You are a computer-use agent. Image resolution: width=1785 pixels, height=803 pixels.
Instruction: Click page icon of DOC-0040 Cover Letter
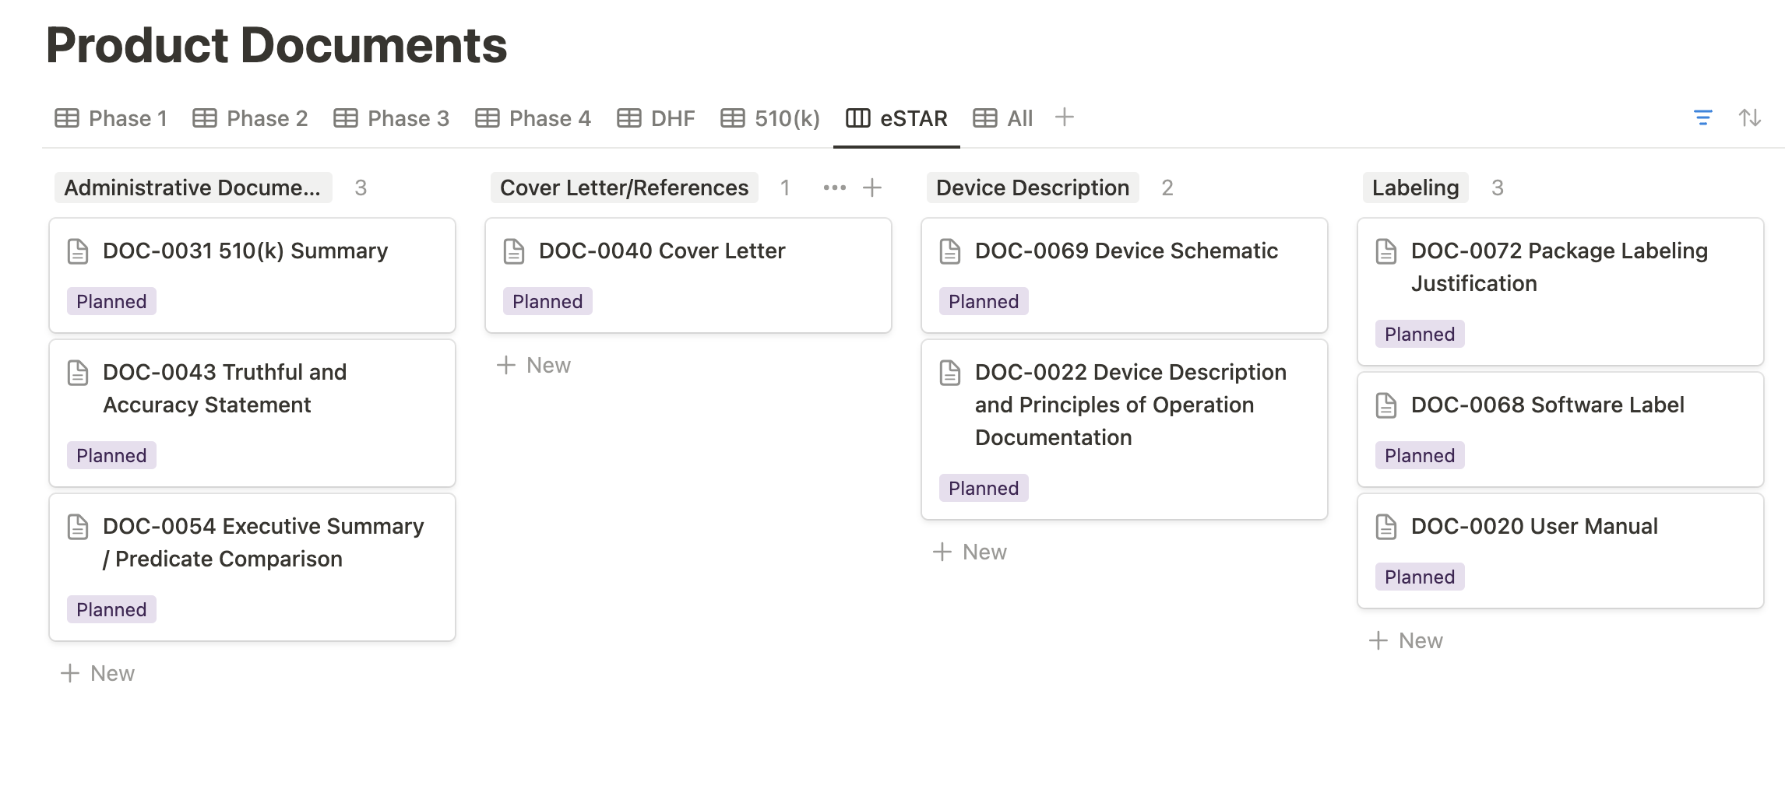click(x=514, y=251)
